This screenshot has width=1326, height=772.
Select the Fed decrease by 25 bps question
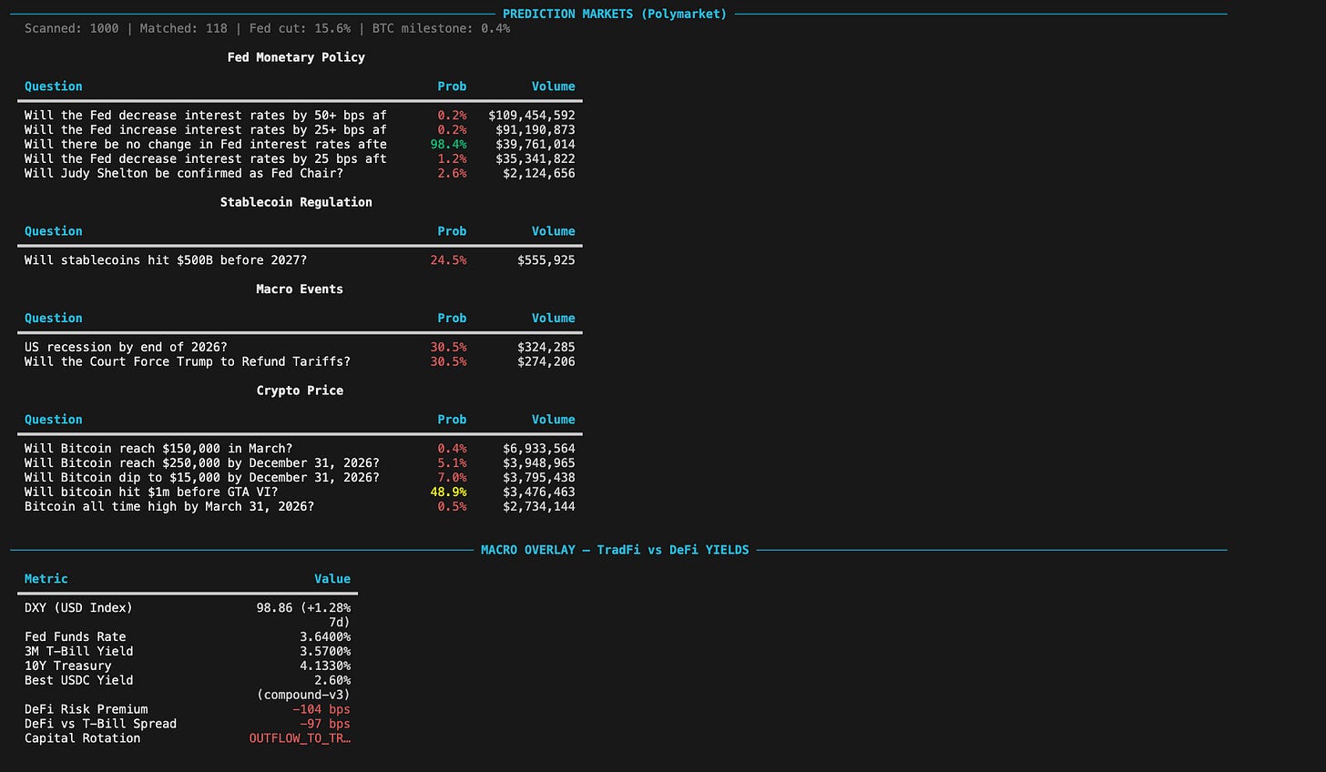(206, 159)
